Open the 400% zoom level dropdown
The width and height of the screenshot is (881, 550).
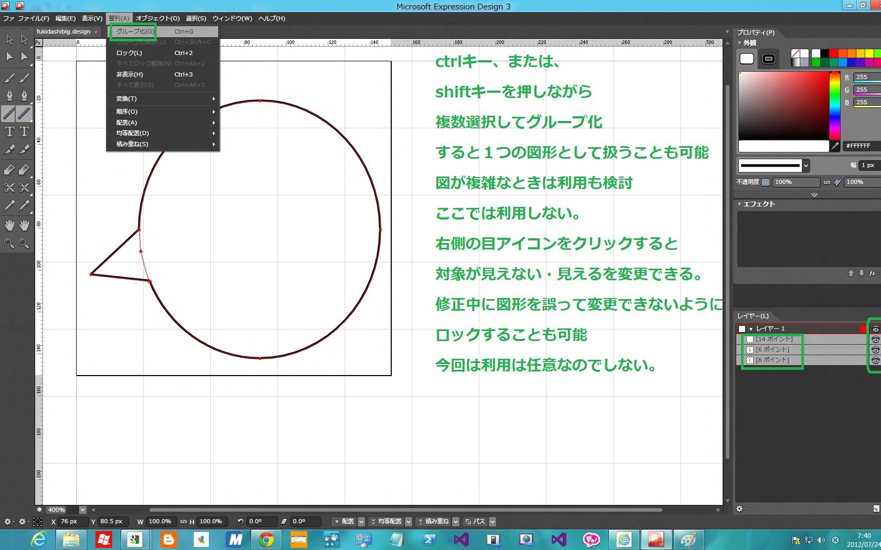[82, 510]
